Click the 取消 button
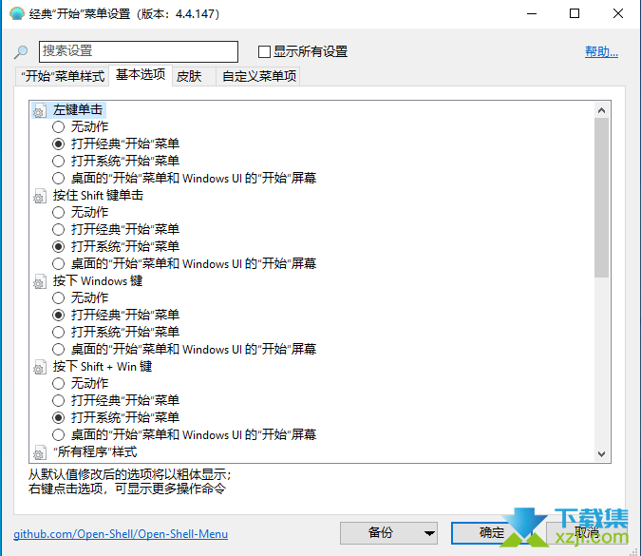This screenshot has height=556, width=641. (x=587, y=532)
